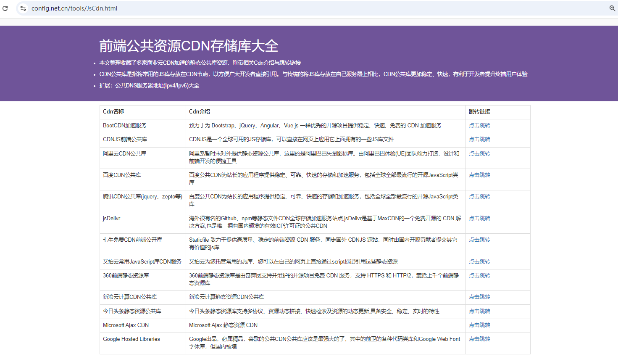Click 点击跳转 for 七牛免费CDN前端公开库
Image resolution: width=618 pixels, height=359 pixels.
[479, 240]
